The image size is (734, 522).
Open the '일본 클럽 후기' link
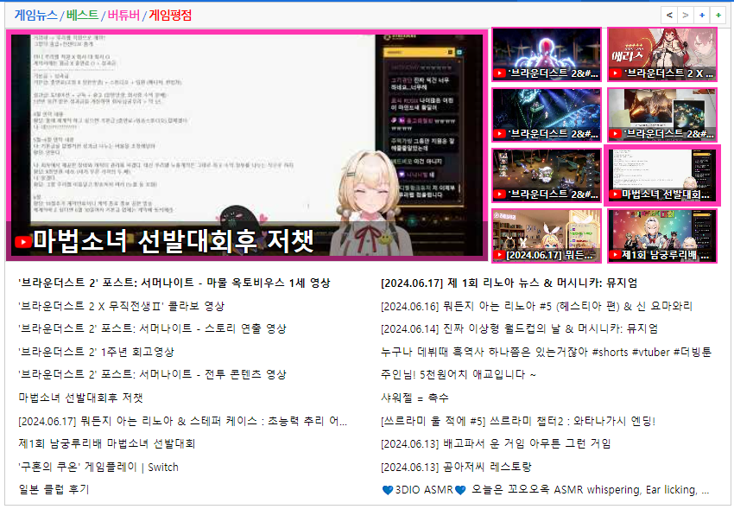pyautogui.click(x=54, y=489)
